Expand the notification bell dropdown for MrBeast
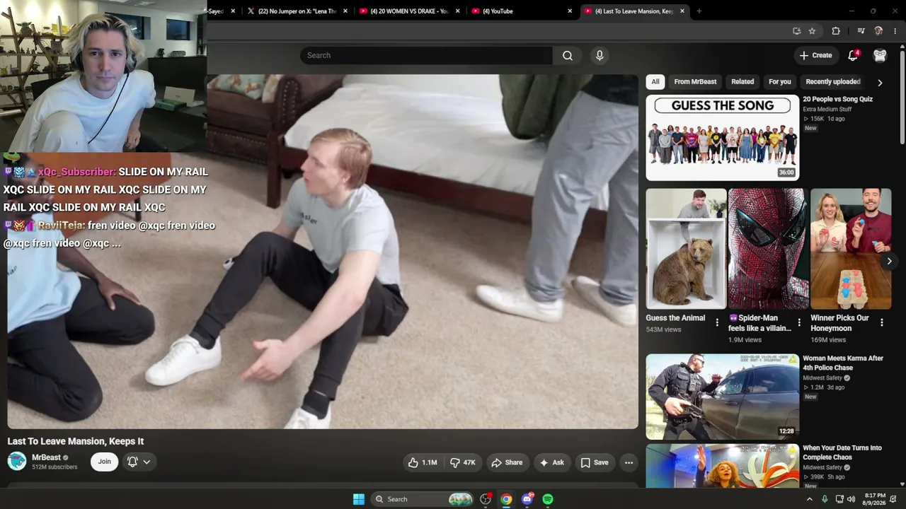906x509 pixels. click(139, 462)
